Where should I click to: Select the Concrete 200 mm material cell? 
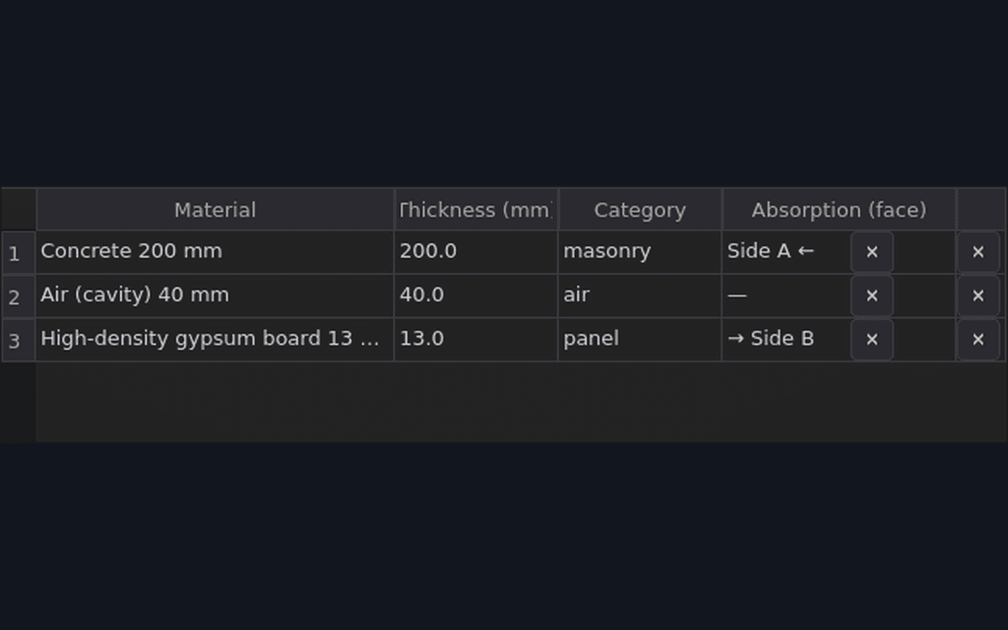(215, 252)
